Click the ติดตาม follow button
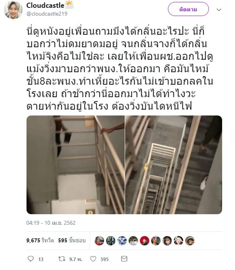 click(188, 9)
